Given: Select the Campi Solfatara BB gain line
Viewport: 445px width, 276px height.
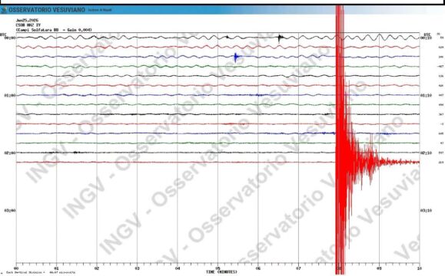Looking at the screenshot, I should pyautogui.click(x=54, y=29).
